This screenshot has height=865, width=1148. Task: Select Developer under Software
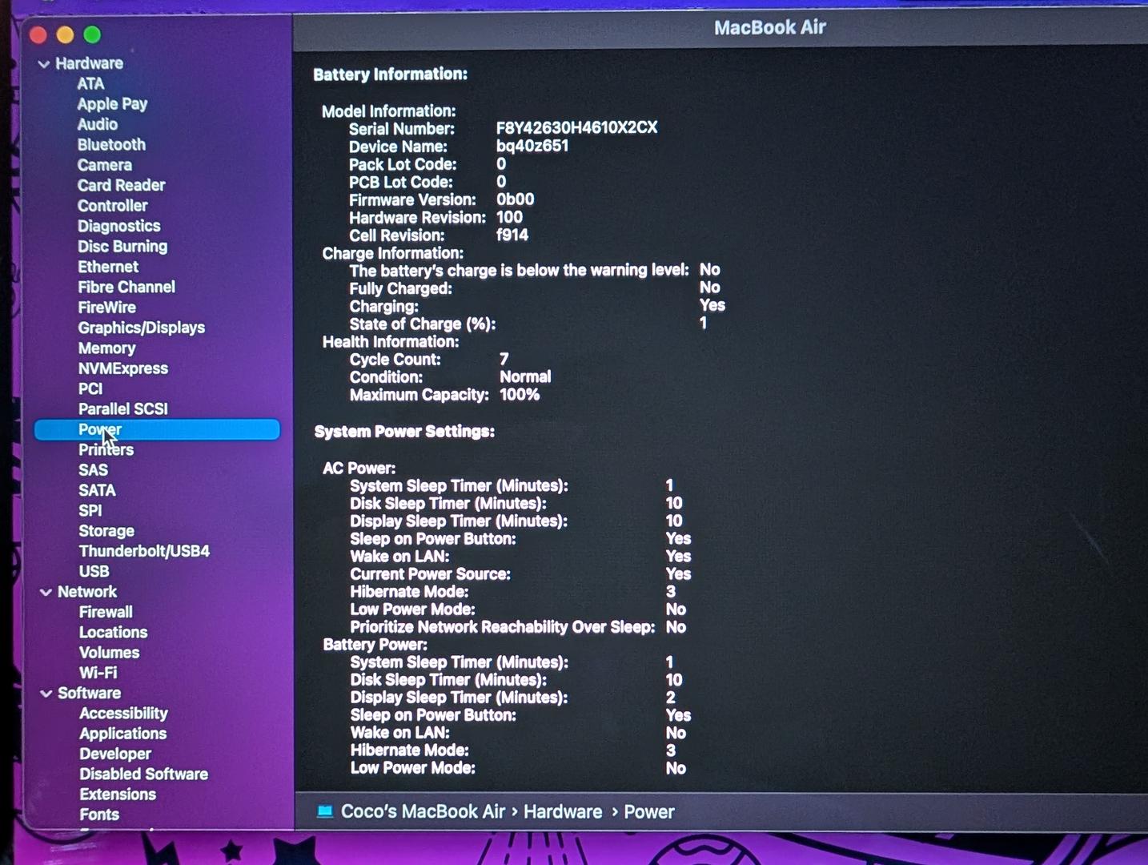point(115,754)
